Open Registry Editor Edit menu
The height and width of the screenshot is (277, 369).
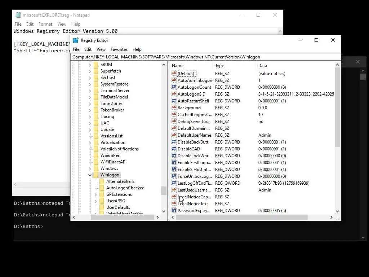click(x=88, y=49)
